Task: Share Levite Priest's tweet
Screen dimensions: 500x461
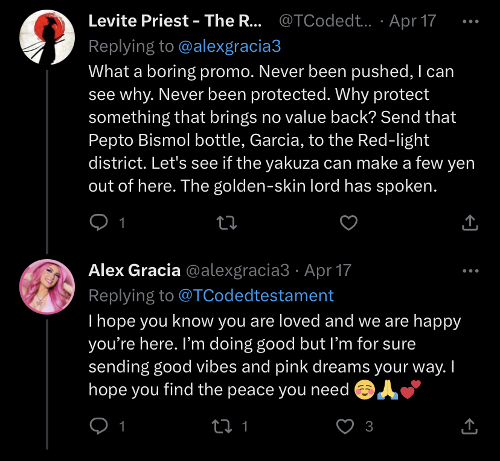Action: coord(469,222)
